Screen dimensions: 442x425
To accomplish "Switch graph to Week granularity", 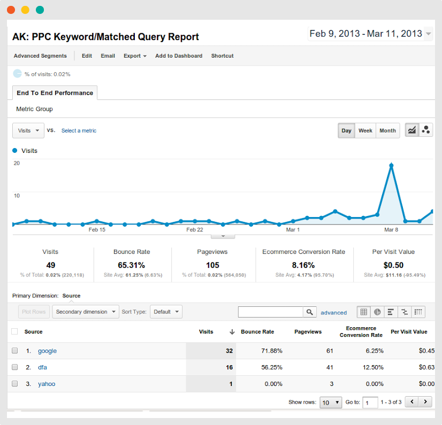I will pyautogui.click(x=365, y=130).
